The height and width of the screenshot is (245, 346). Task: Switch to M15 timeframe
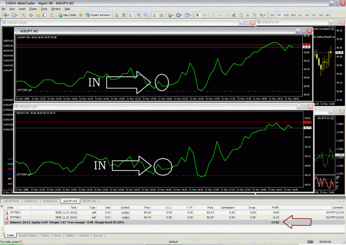tap(286, 15)
